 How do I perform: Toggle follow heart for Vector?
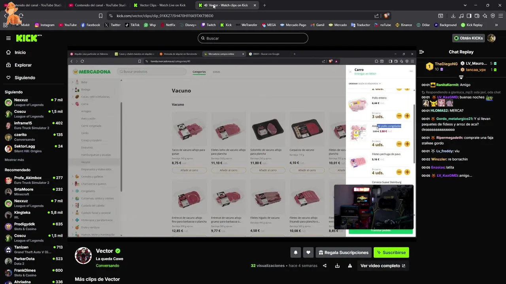(308, 252)
